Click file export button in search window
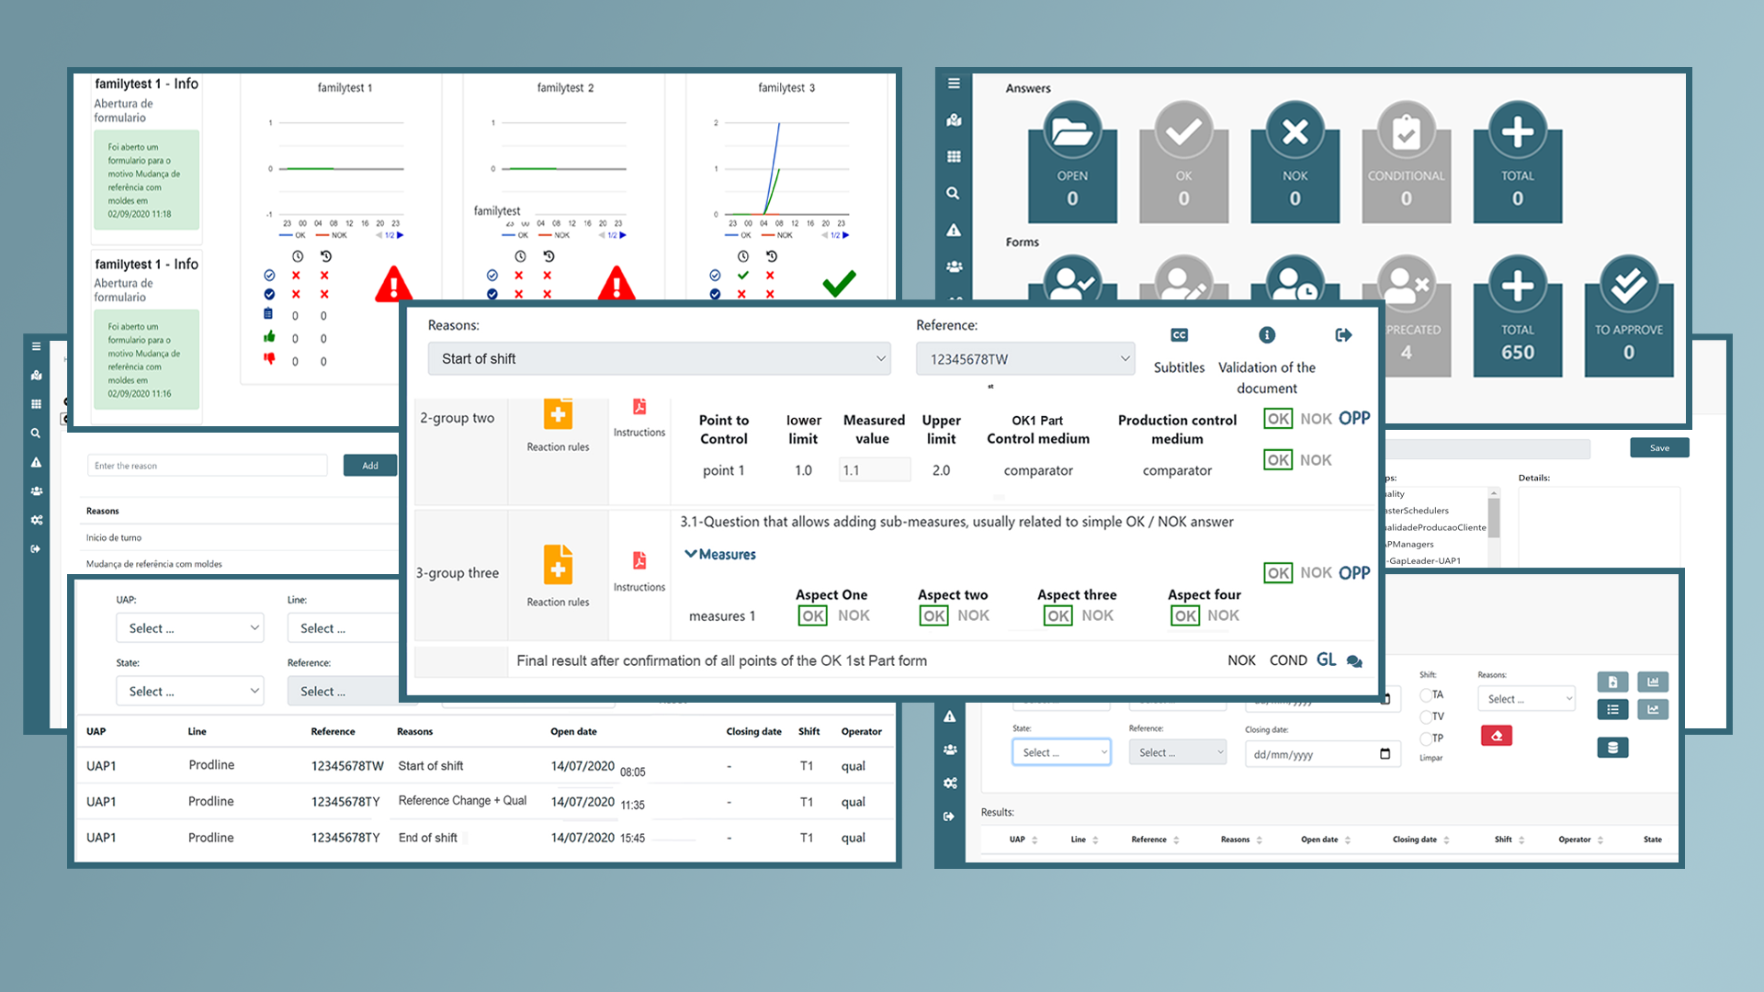Viewport: 1764px width, 992px height. coord(1612,682)
